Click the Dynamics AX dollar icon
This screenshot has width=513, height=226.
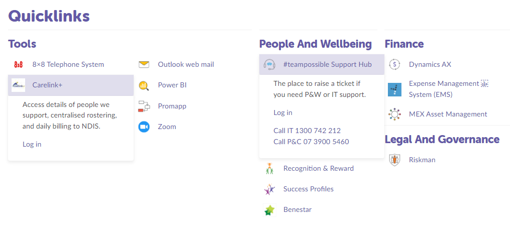(395, 64)
